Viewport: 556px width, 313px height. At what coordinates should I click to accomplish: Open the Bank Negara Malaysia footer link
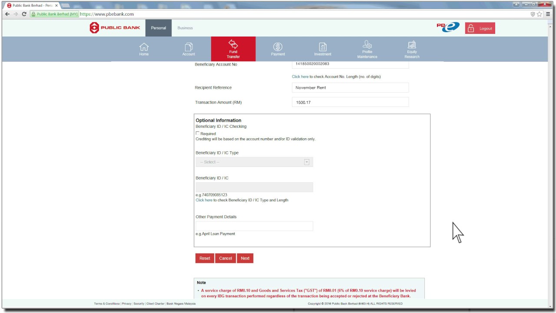181,304
